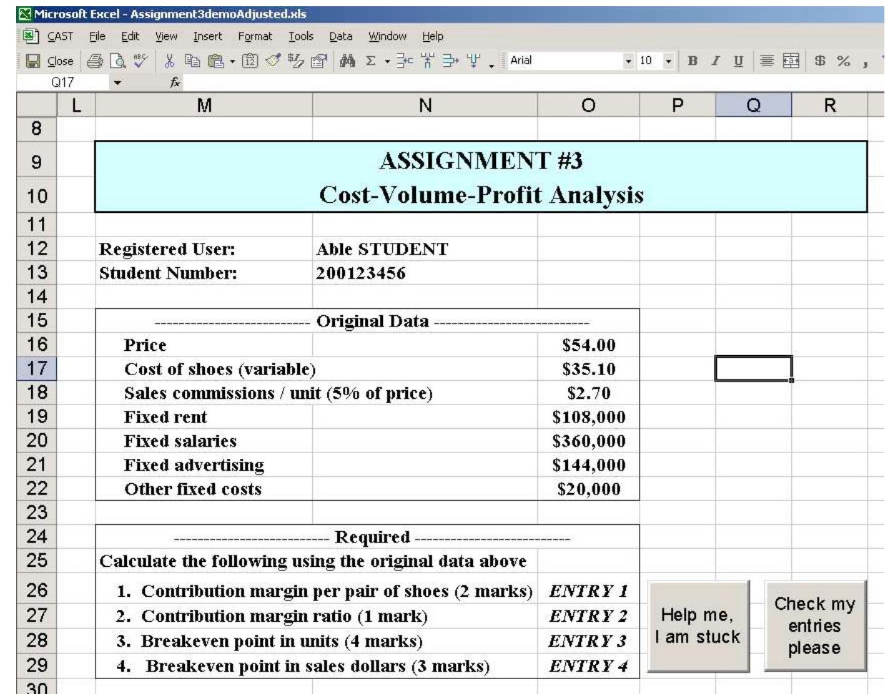Click the Insert Function fx icon
This screenshot has height=696, width=895.
[x=176, y=82]
